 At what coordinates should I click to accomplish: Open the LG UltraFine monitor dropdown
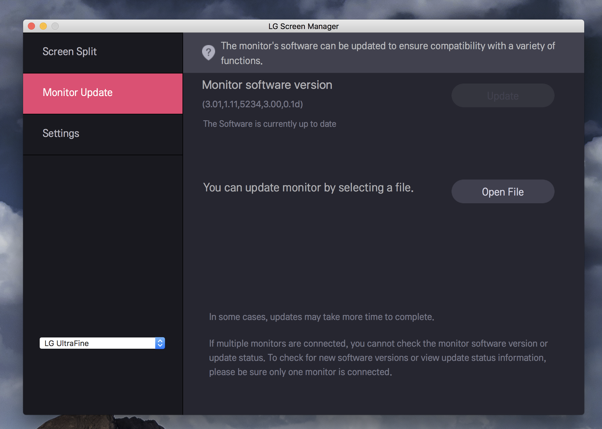102,343
